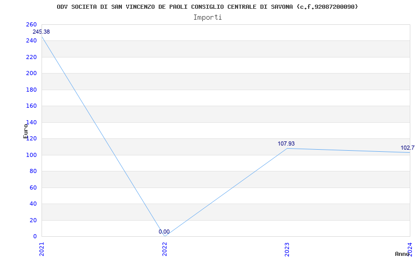
Task: Click the 160 y-axis tick label
Action: [x=31, y=106]
